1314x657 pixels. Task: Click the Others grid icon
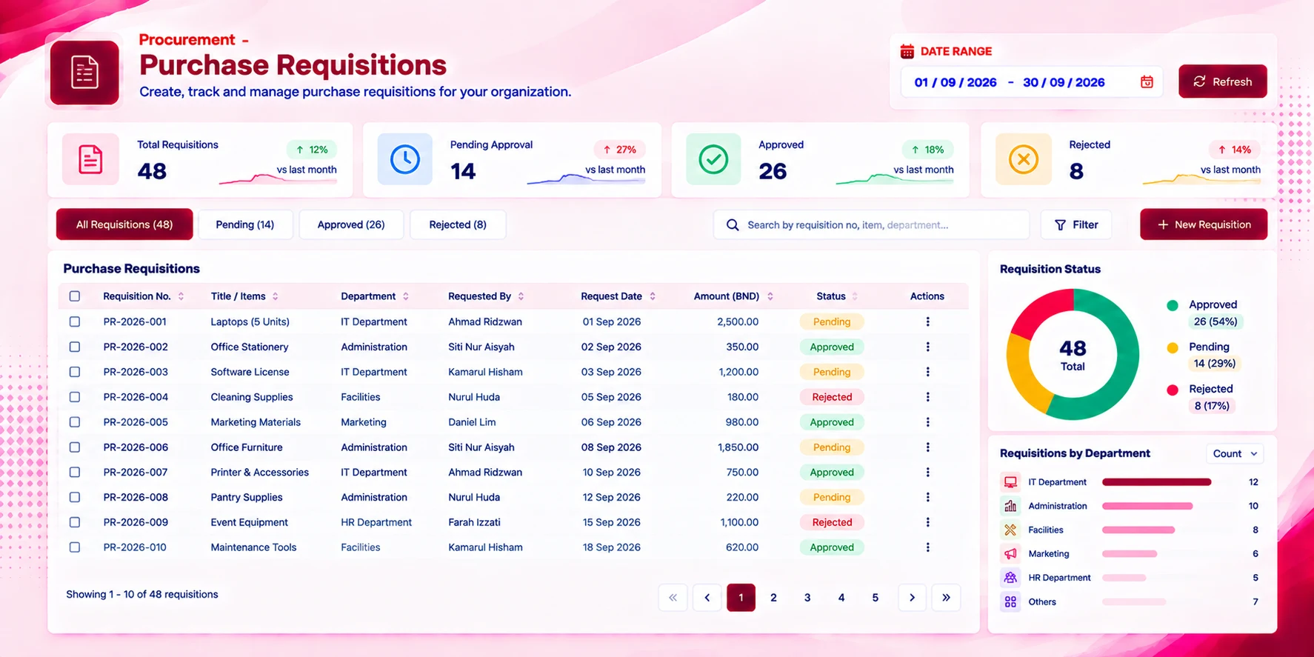(x=1010, y=601)
